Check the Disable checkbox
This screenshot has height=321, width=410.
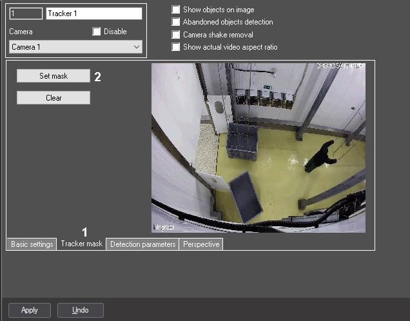[x=96, y=32]
